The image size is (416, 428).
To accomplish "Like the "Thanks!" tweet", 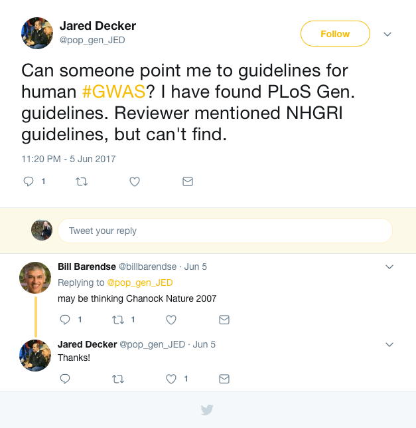I will tap(171, 379).
